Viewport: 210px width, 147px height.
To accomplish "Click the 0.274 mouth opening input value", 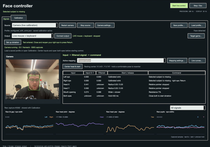I will pos(87,92).
